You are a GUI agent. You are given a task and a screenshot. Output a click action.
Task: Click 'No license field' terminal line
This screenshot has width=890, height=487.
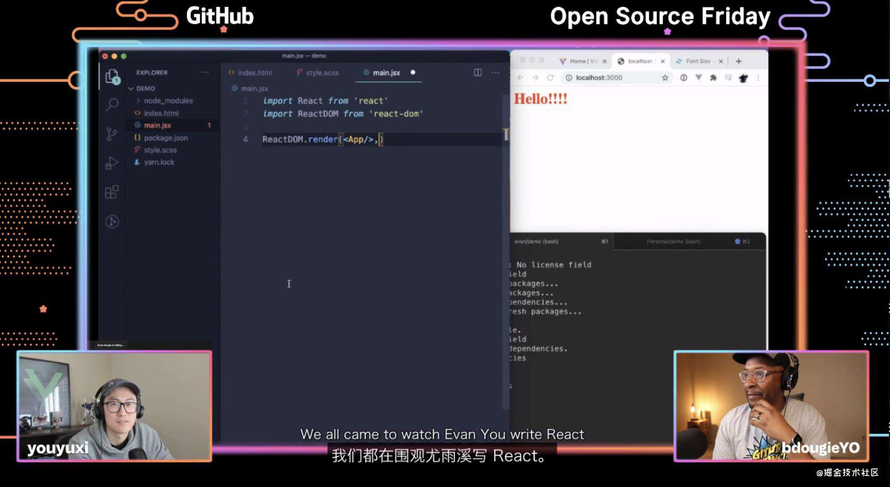pyautogui.click(x=554, y=265)
